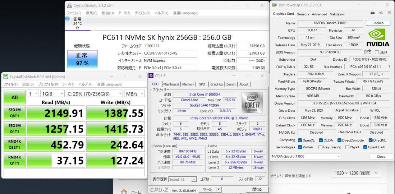Switch to the Validation tab in GPU-Z
Viewport: 395px width, 194px height.
coord(337,14)
